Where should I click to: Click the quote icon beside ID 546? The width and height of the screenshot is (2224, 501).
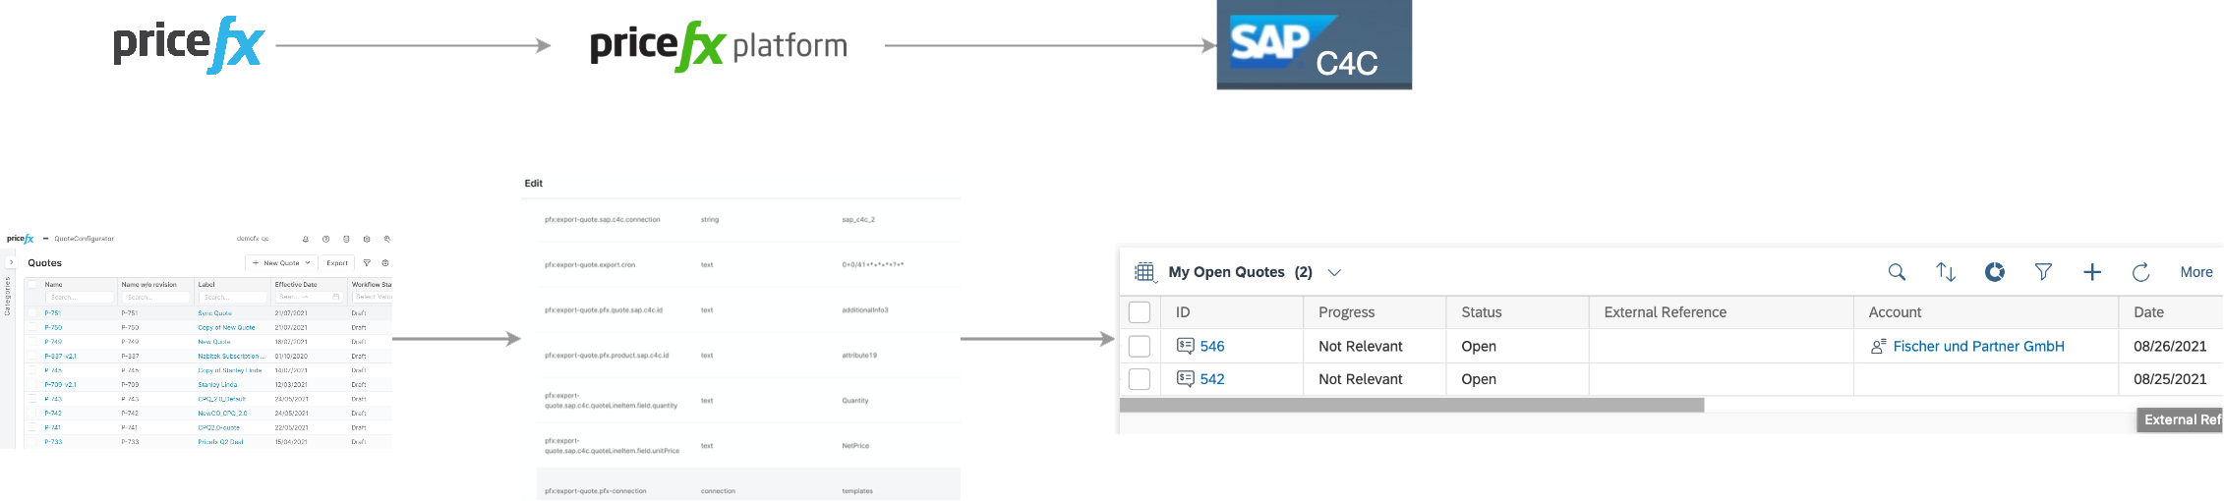tap(1186, 346)
